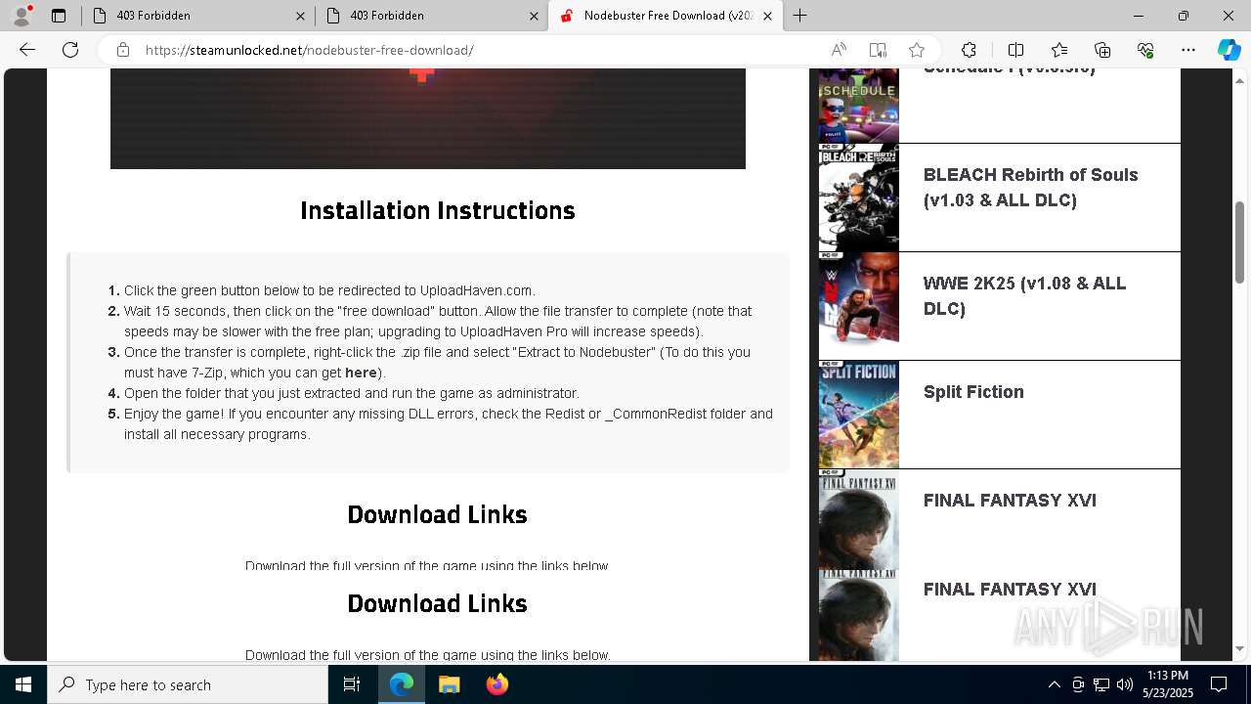Close the Nodebuster Free Download tab
Screen dimensions: 1251x704
[767, 16]
